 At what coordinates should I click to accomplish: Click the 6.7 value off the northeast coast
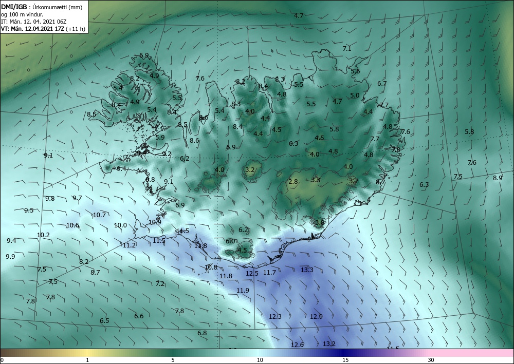pyautogui.click(x=382, y=84)
